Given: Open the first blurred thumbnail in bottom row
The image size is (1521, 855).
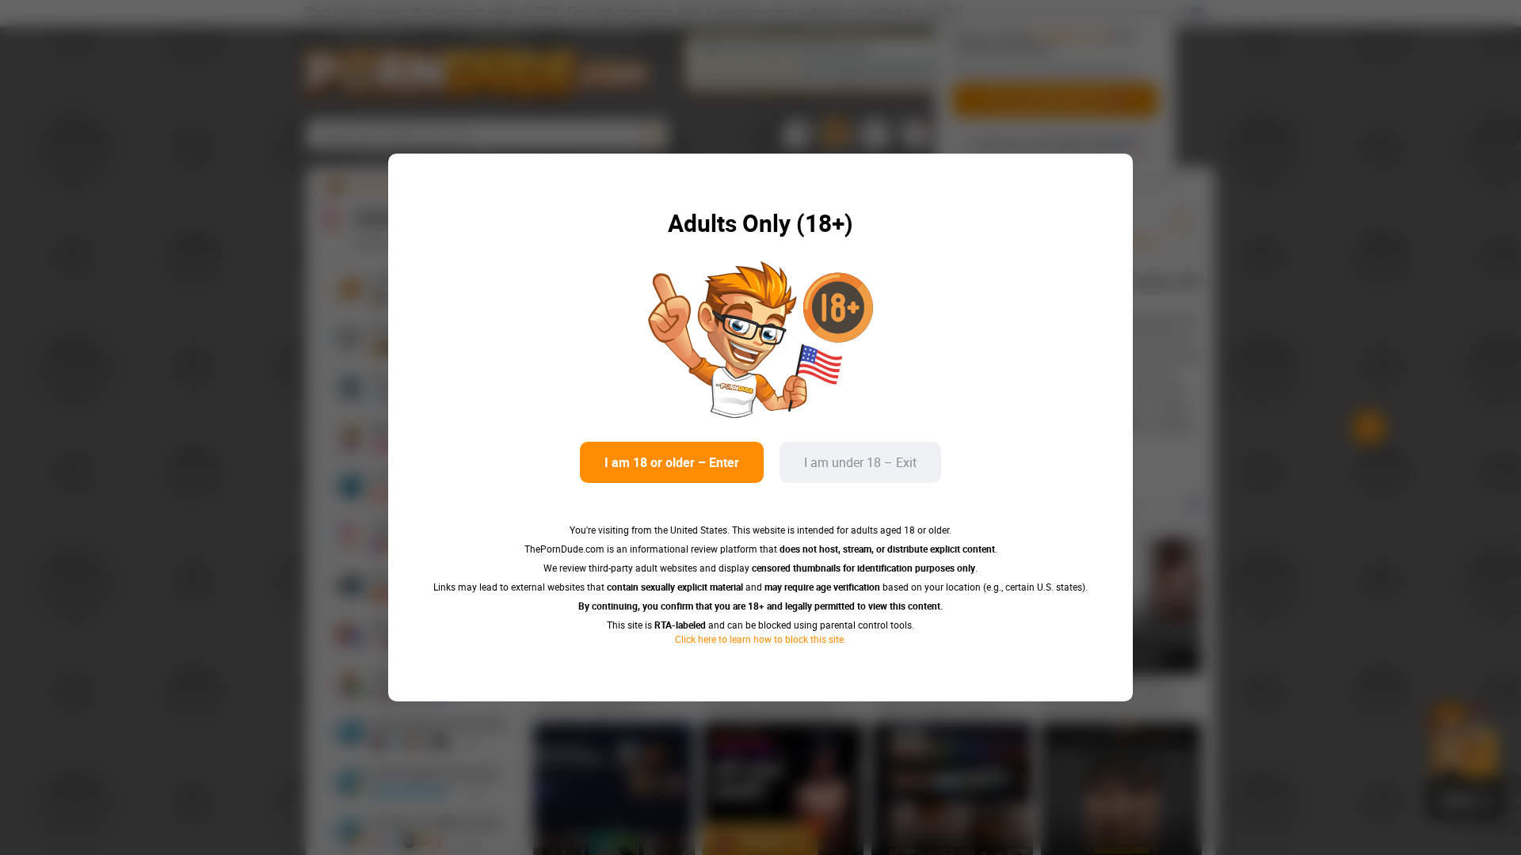Looking at the screenshot, I should 614,789.
